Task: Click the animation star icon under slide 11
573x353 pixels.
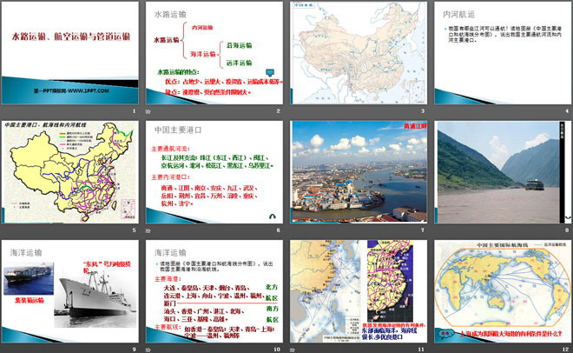Action: pyautogui.click(x=293, y=350)
